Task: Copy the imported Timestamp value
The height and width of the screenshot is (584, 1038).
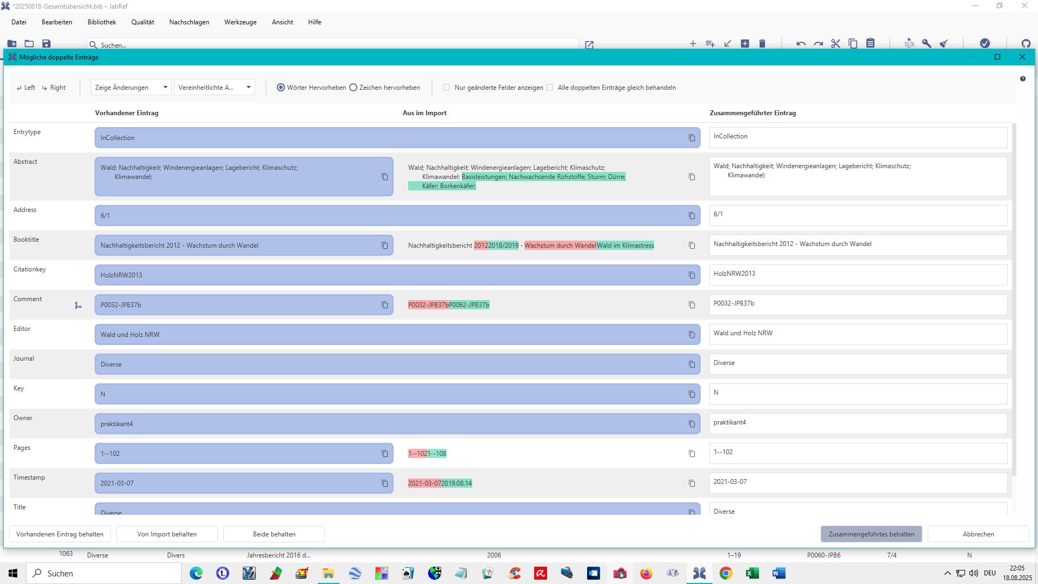Action: [691, 483]
